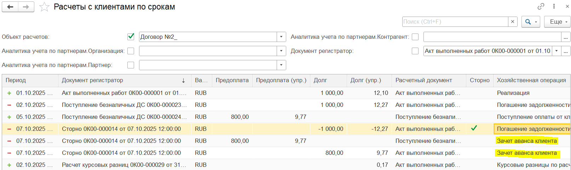
Task: Expand the Договор №2 dropdown list
Action: [x=281, y=37]
